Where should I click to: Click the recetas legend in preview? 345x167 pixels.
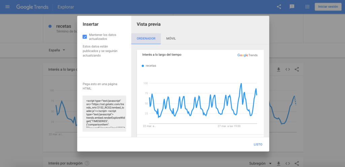149,66
